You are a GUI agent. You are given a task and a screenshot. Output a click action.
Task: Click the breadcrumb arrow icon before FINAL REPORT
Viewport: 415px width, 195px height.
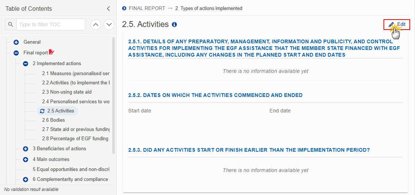click(x=124, y=9)
